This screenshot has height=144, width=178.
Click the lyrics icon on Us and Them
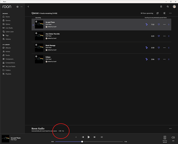147,24
